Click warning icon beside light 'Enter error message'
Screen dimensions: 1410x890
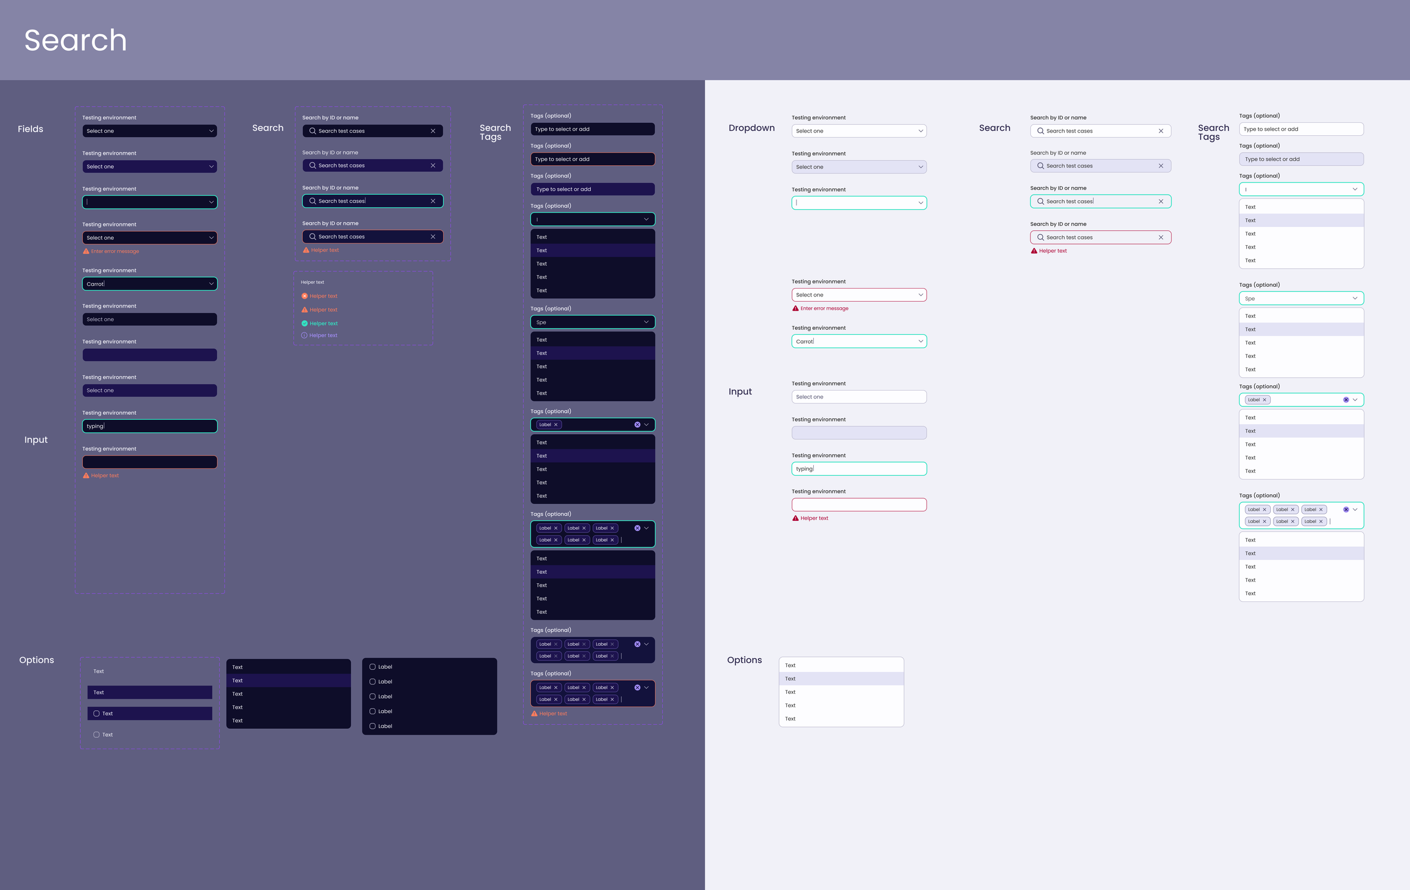coord(795,308)
